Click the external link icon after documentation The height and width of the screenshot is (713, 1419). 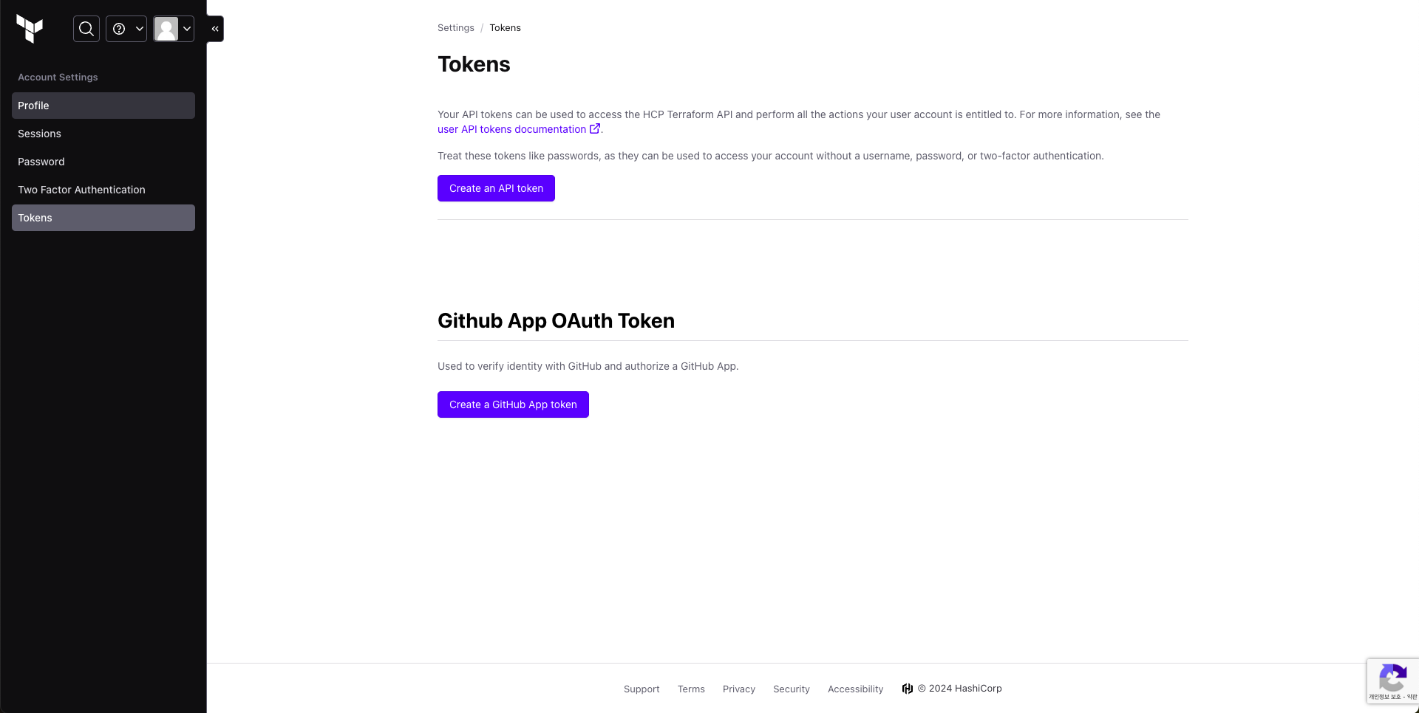(594, 128)
